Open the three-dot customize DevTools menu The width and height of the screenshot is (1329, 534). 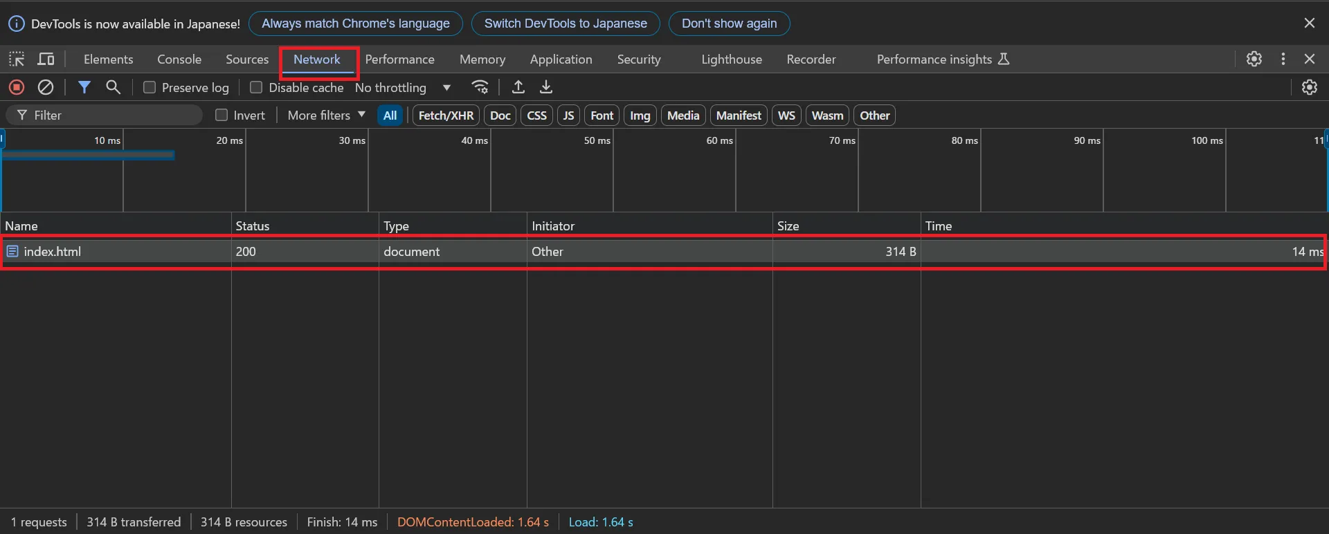click(x=1283, y=59)
